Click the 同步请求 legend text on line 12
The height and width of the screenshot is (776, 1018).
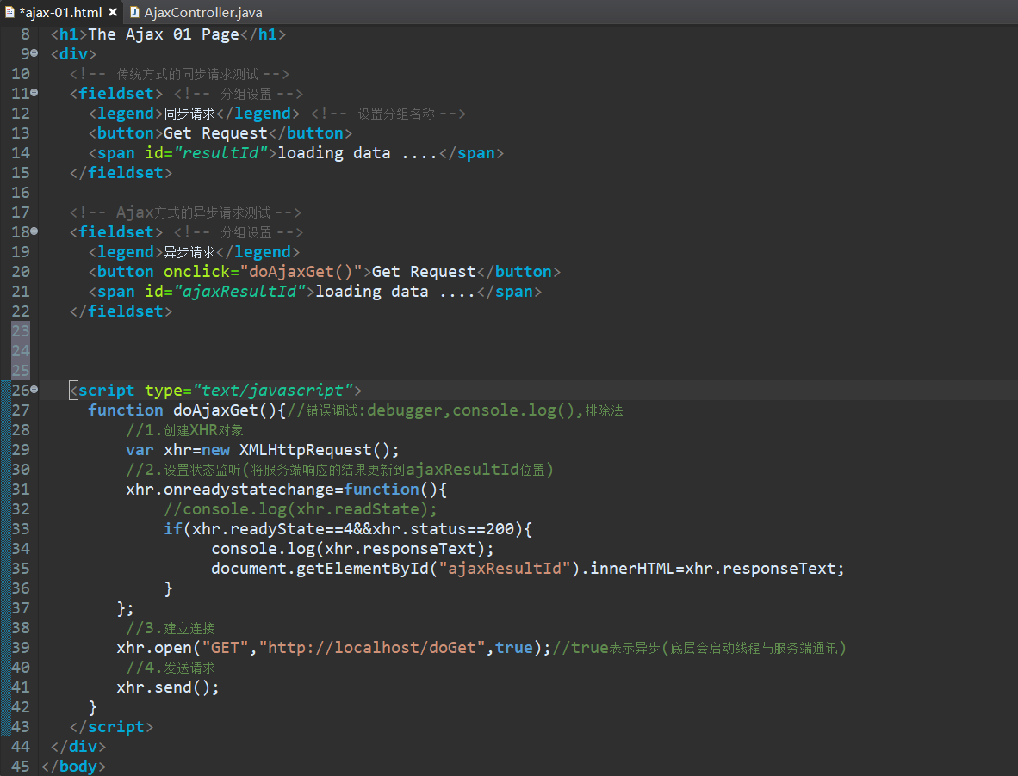point(190,113)
